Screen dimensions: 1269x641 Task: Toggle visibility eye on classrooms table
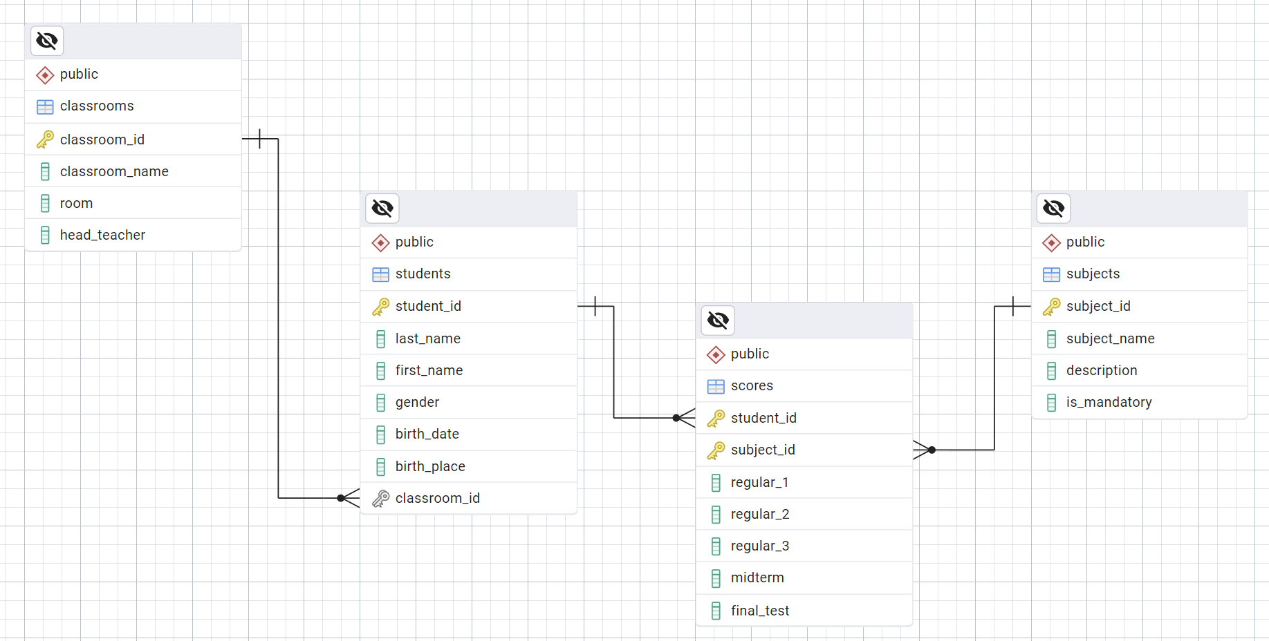(47, 41)
